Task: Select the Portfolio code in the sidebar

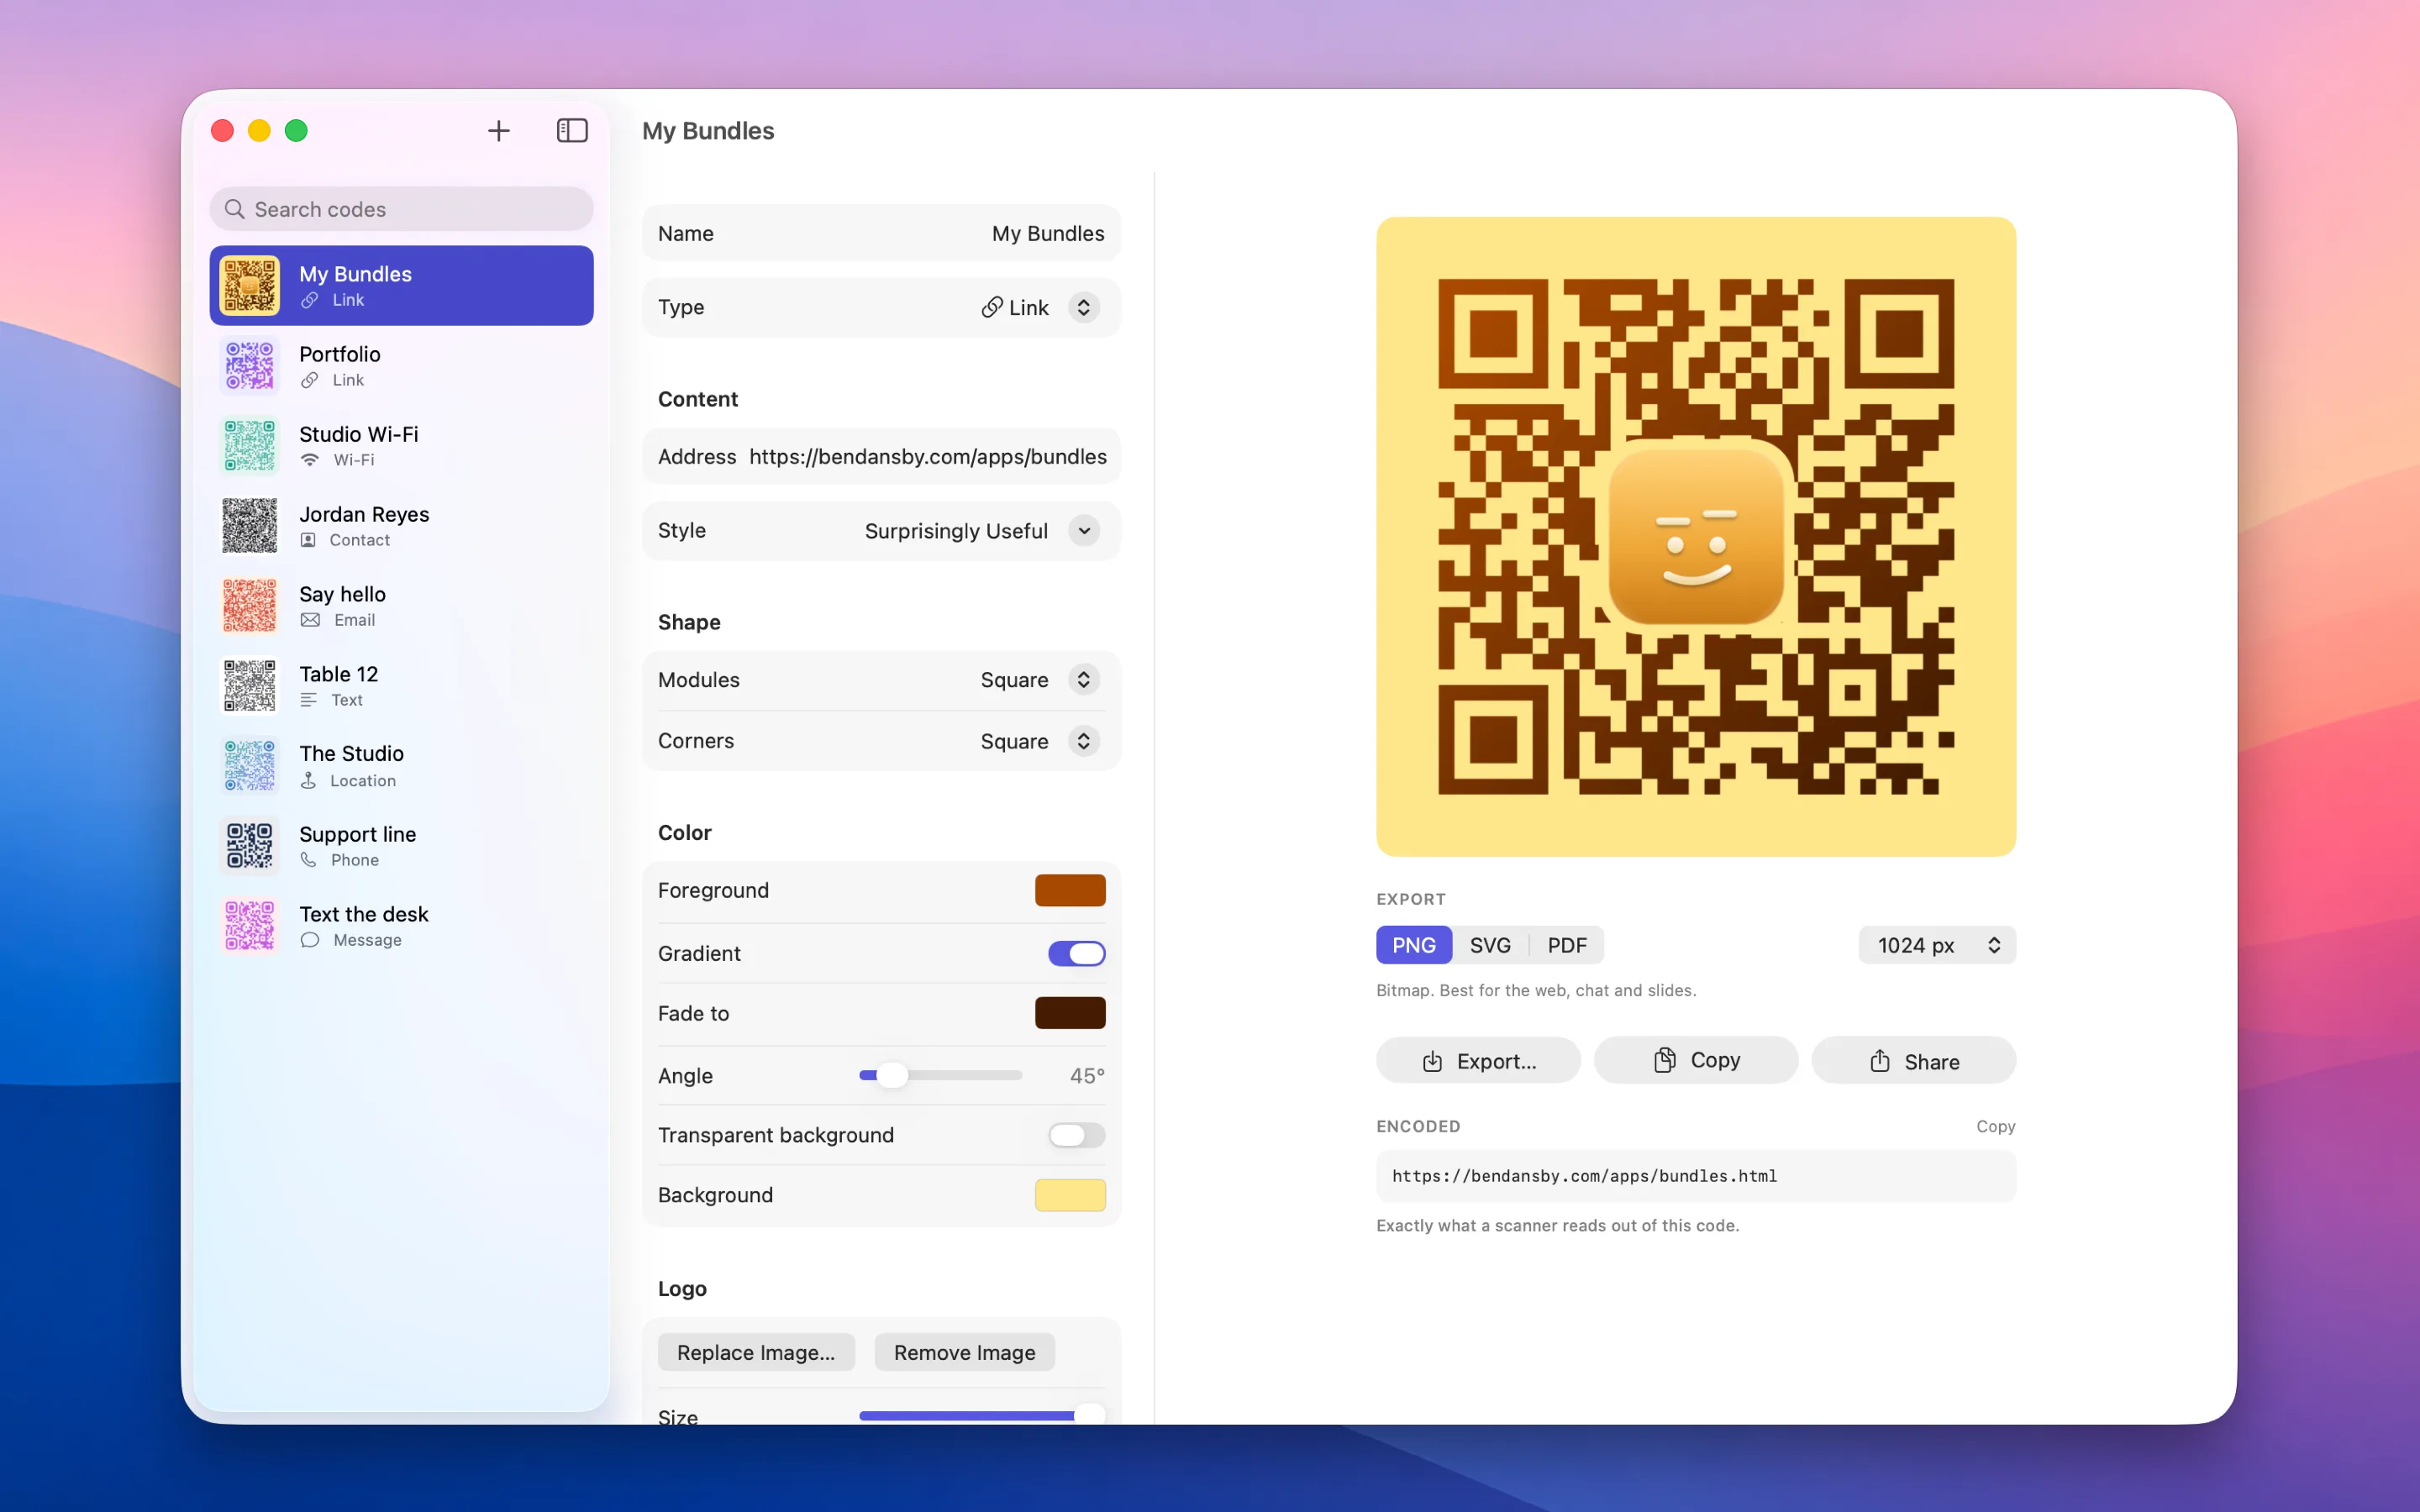Action: (x=401, y=366)
